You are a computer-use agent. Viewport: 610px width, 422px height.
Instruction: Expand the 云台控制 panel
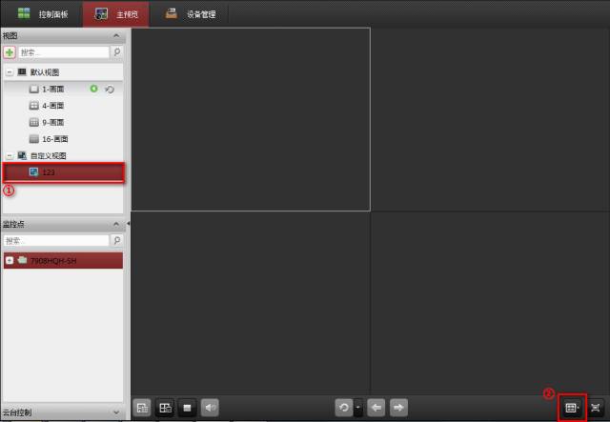point(117,413)
